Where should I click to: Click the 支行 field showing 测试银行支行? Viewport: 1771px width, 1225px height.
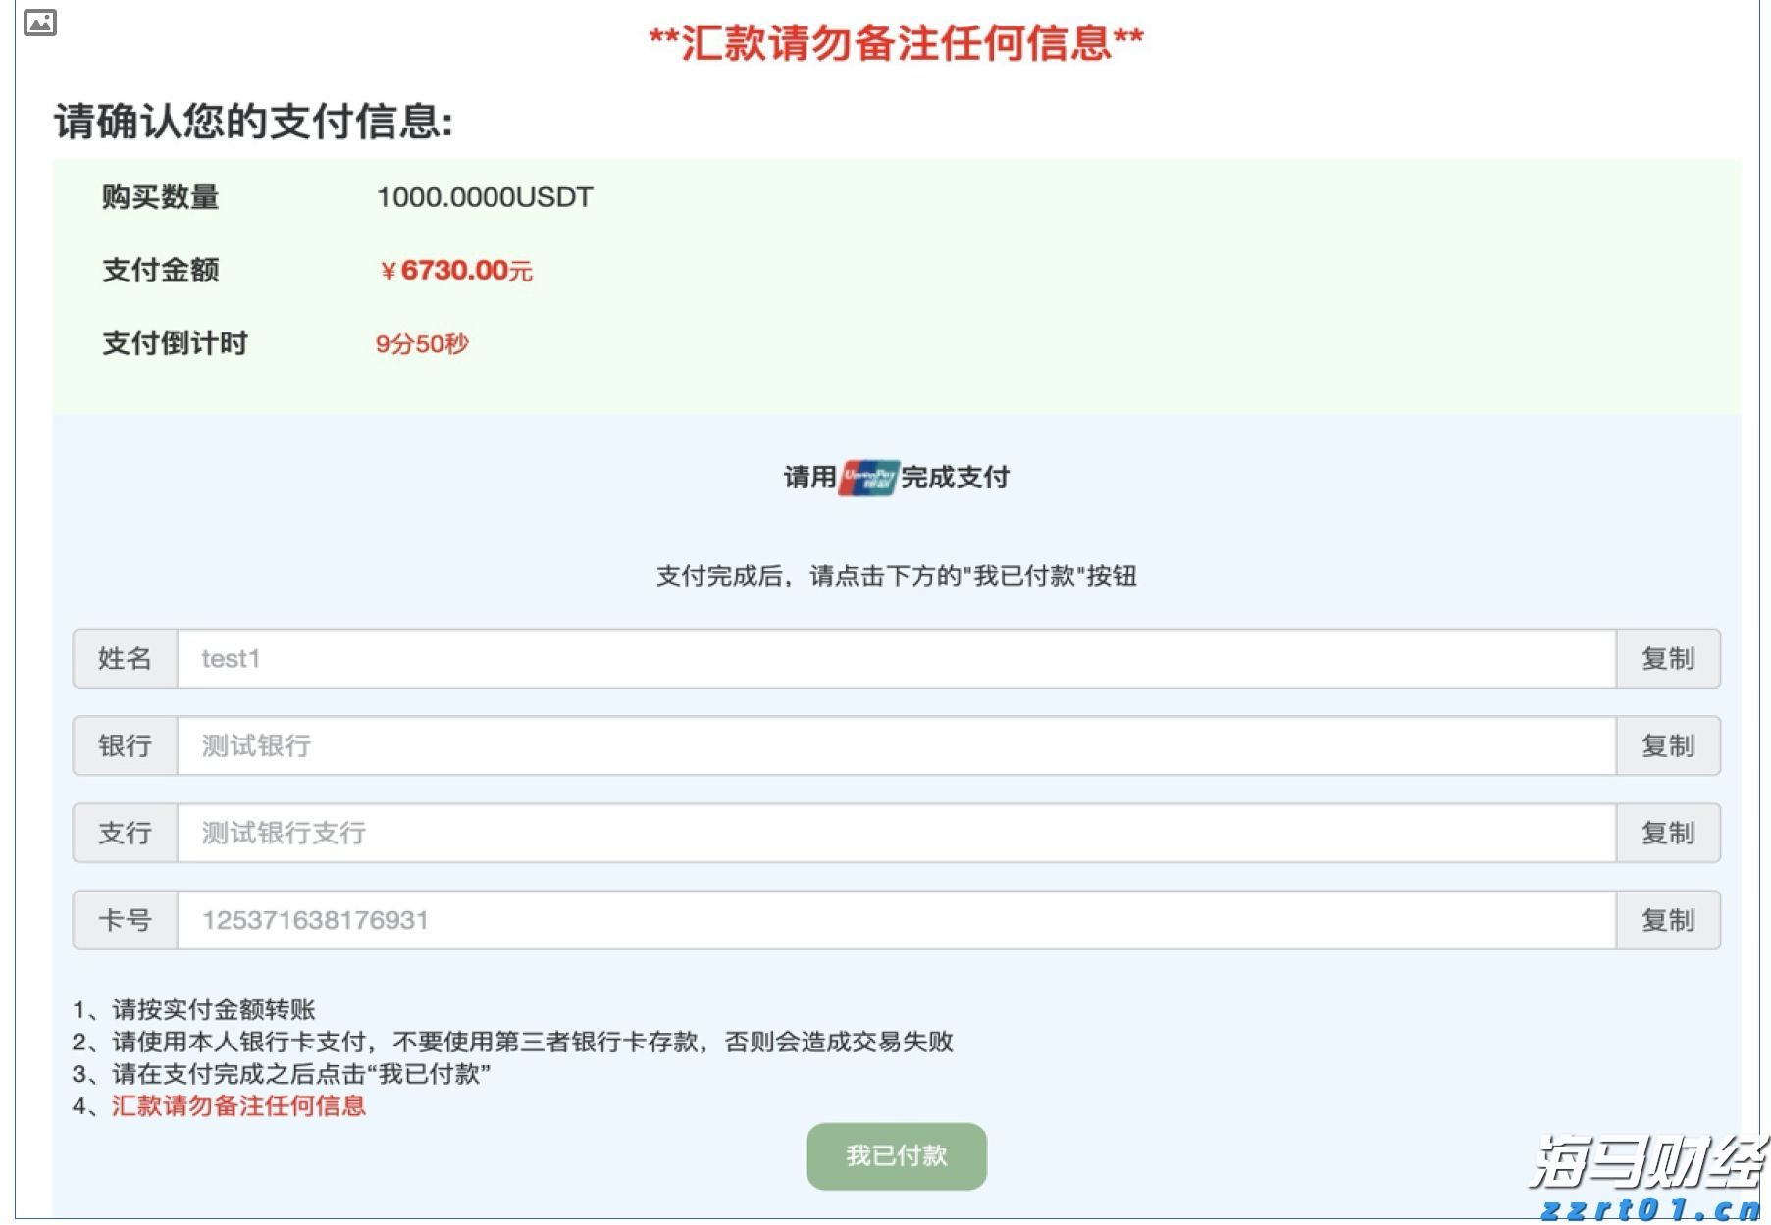[589, 833]
